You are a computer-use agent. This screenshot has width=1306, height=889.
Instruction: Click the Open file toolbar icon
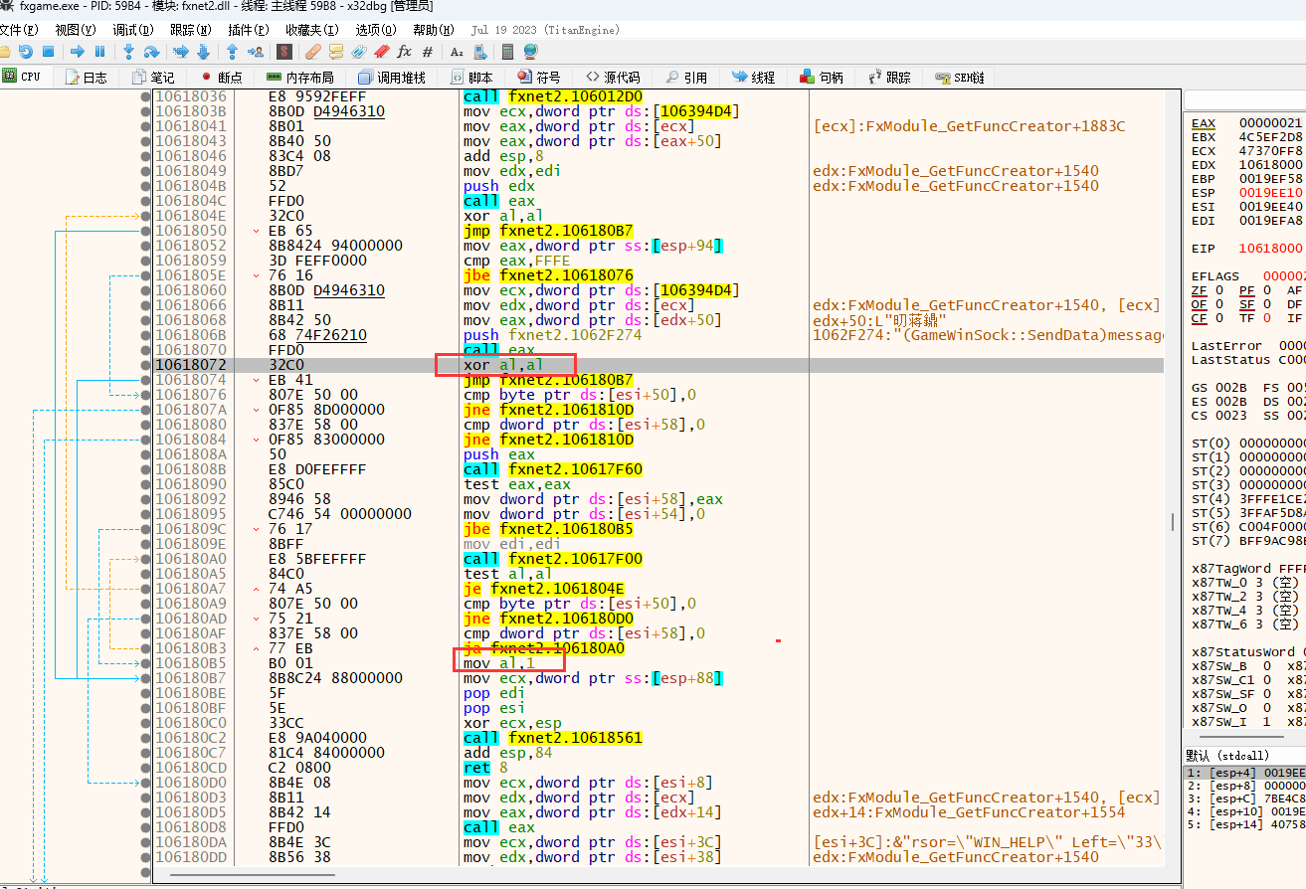(x=5, y=52)
